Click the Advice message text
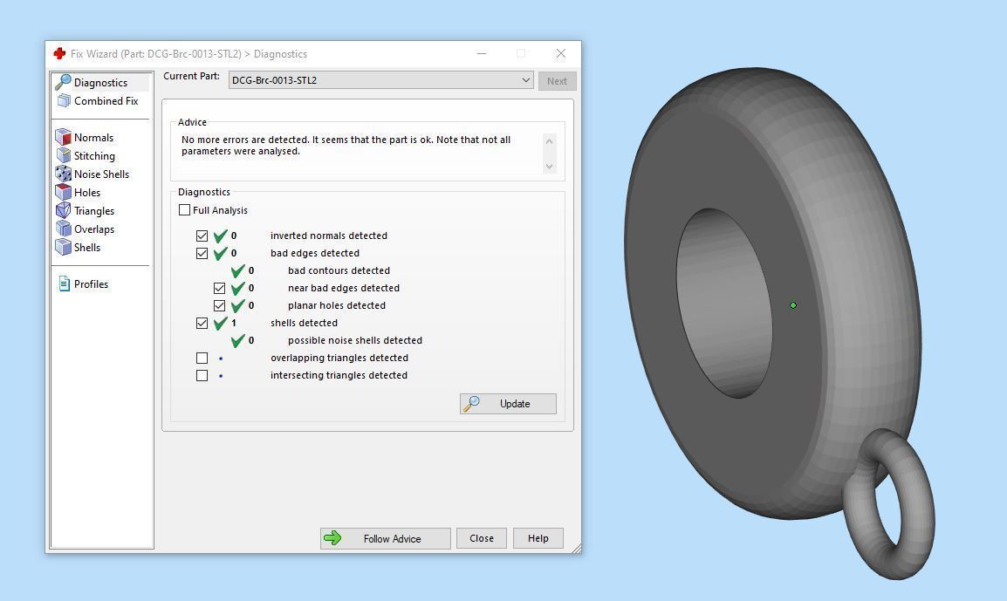 (x=346, y=145)
